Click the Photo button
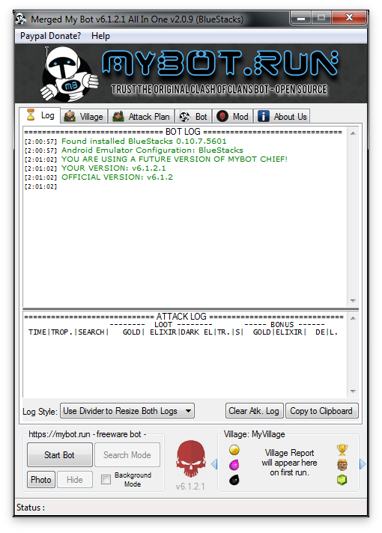382x533 pixels. pos(40,480)
